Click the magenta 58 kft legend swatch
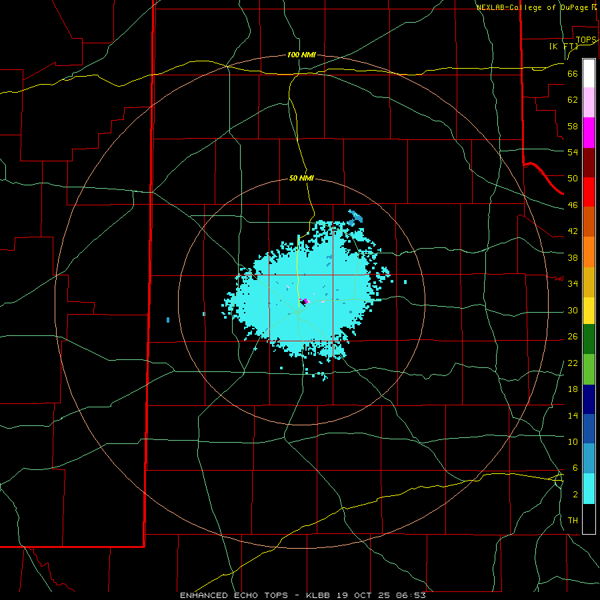 tap(589, 133)
